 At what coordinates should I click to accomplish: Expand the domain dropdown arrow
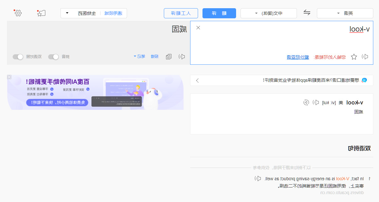67,13
